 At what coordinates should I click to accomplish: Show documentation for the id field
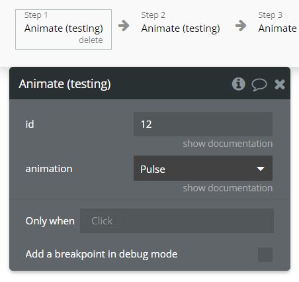(228, 144)
